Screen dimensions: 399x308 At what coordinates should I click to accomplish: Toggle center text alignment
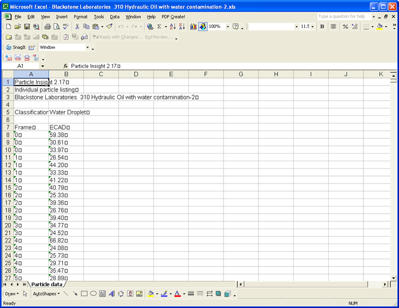[x=334, y=27]
